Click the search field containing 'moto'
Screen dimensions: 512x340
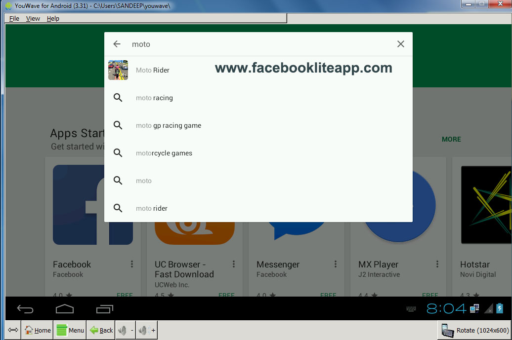[258, 44]
